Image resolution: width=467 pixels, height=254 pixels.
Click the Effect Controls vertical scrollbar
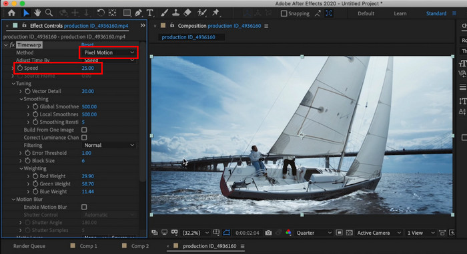coord(143,111)
